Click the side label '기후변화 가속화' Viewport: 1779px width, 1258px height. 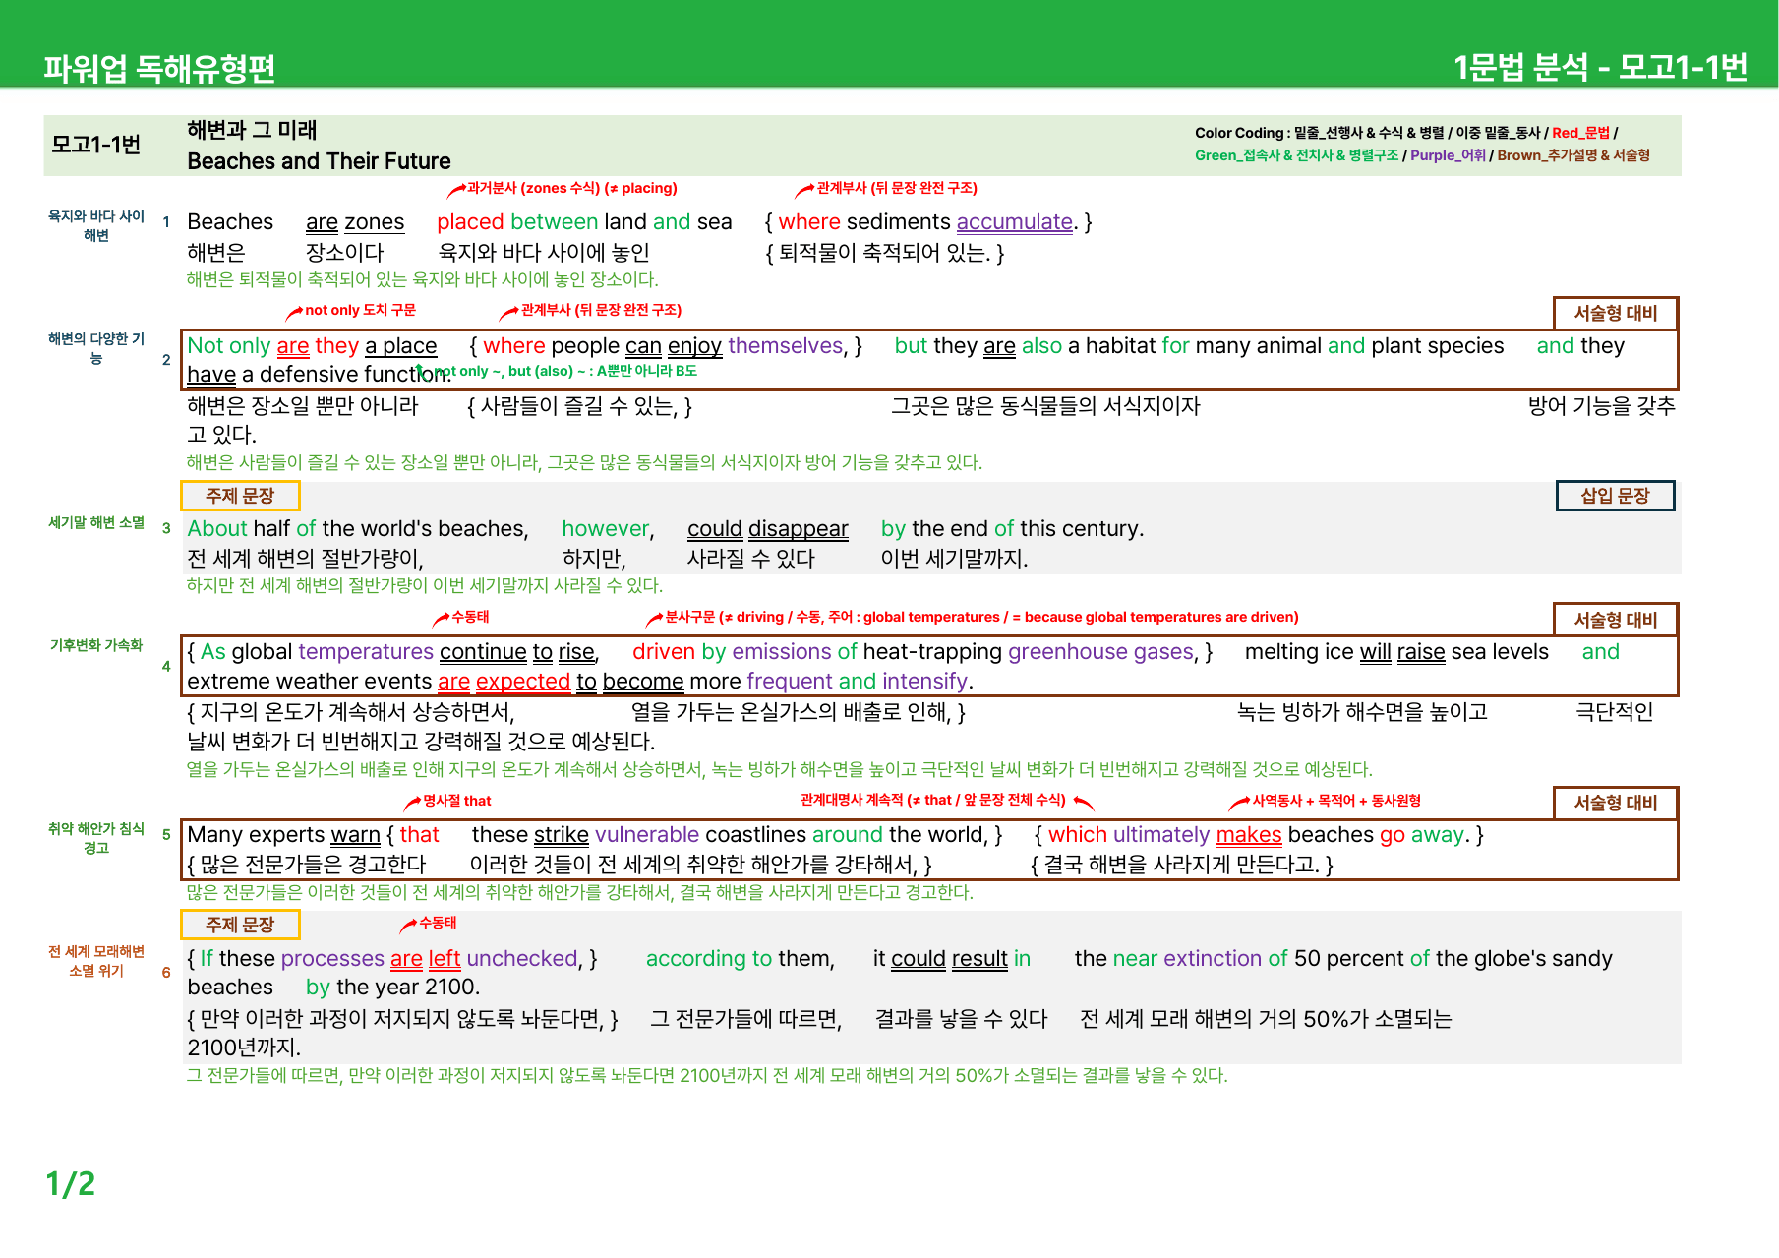click(96, 645)
